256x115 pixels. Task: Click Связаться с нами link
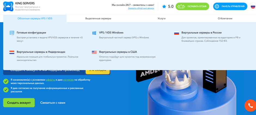53,102
